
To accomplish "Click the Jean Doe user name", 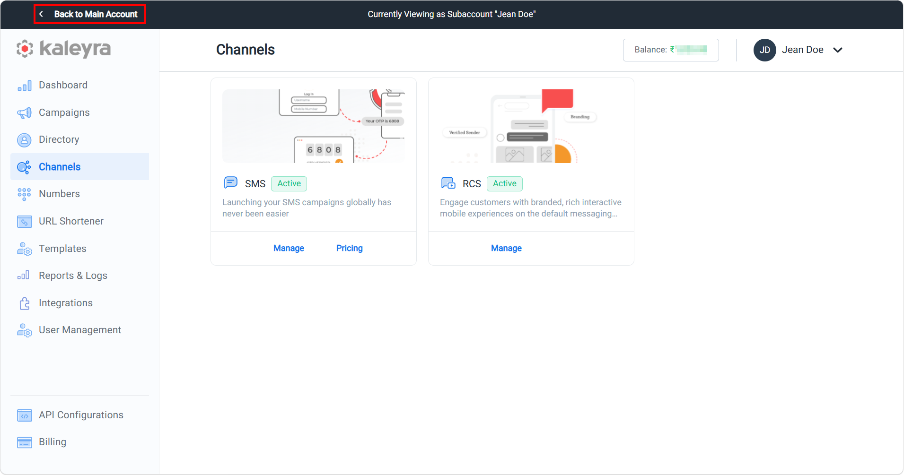I will click(802, 50).
